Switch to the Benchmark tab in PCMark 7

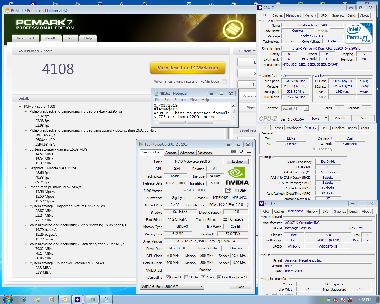[26, 38]
